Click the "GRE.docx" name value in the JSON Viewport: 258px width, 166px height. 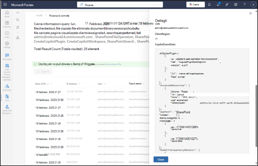point(189,97)
